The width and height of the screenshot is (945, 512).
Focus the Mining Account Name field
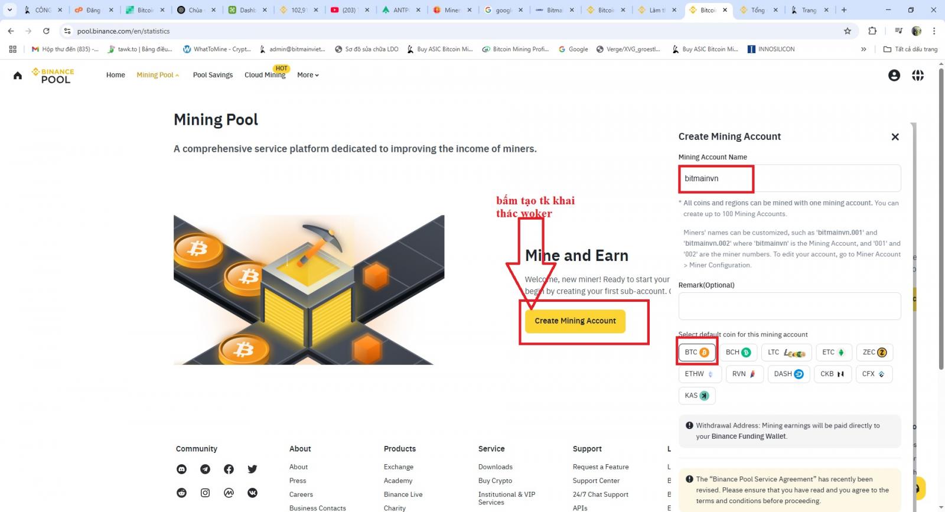(x=790, y=178)
